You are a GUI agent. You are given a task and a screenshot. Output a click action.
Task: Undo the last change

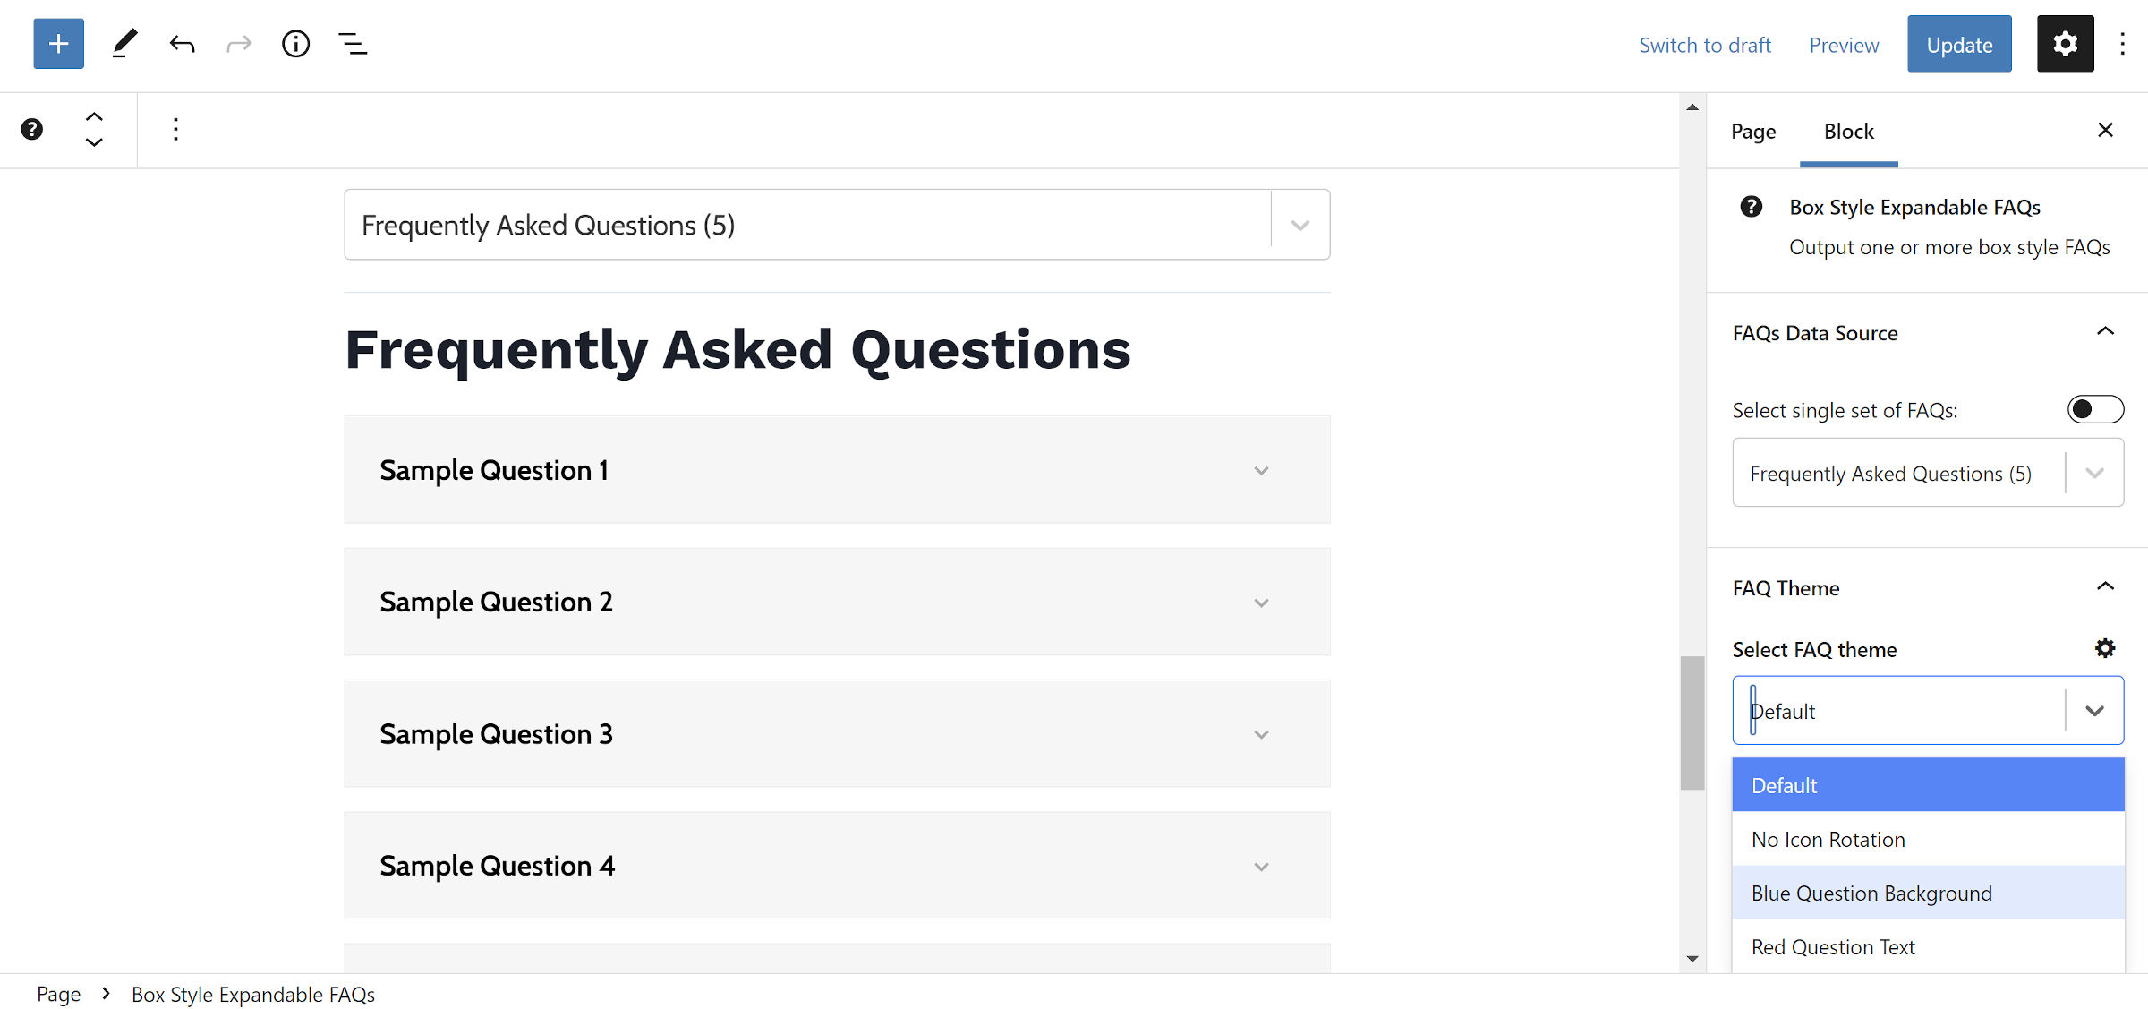[181, 43]
